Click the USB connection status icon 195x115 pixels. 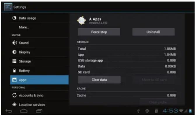pyautogui.click(x=138, y=111)
